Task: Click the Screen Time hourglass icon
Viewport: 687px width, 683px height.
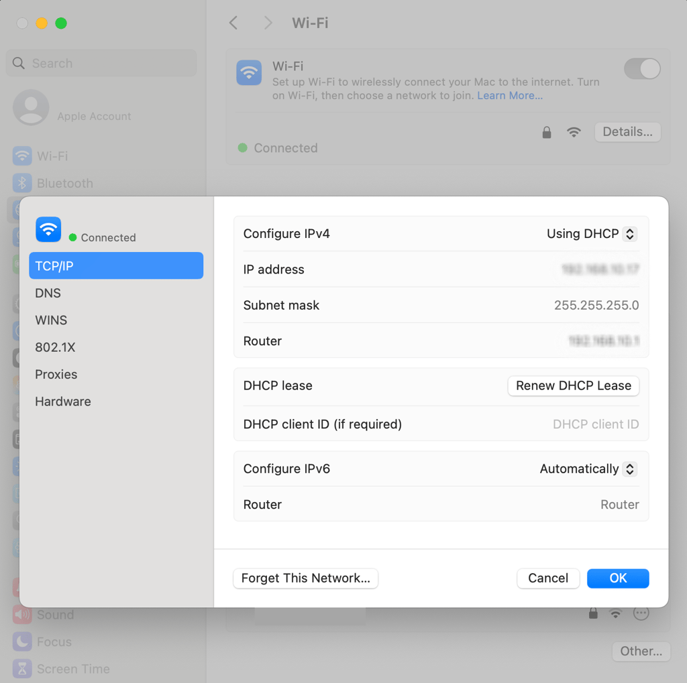Action: click(22, 669)
